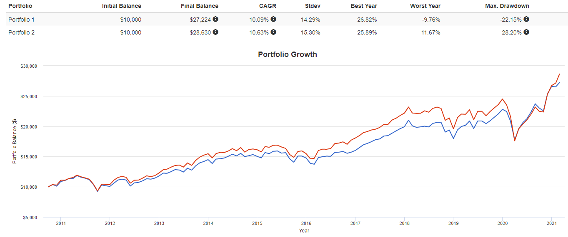The image size is (568, 237).
Task: Click info icon beside Portfolio 2 final balance $28,630
Action: pos(215,32)
